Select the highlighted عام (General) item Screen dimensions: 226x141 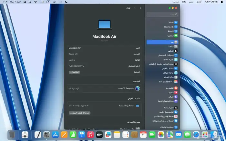click(x=162, y=42)
